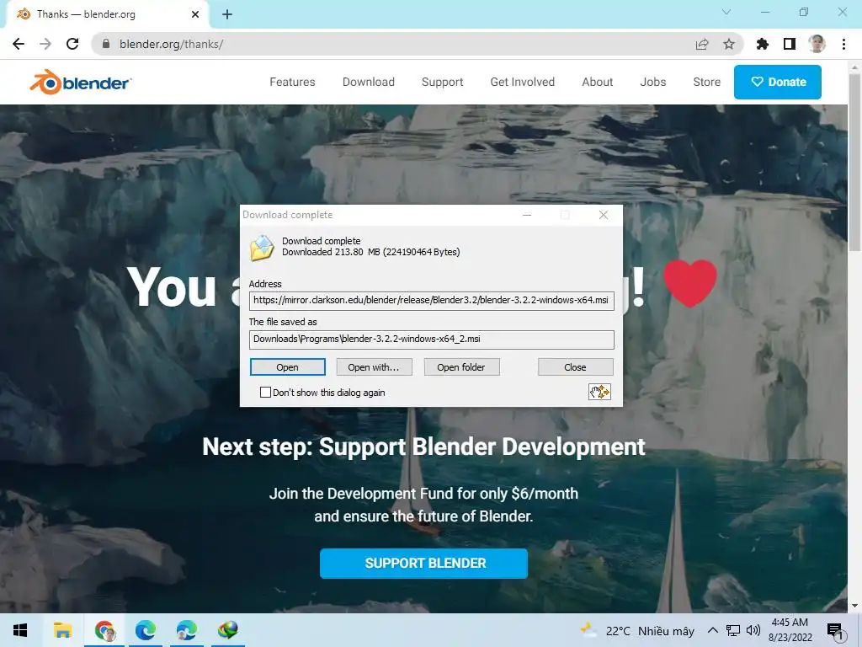The image size is (862, 647).
Task: Open the Store menu item
Action: pyautogui.click(x=707, y=82)
